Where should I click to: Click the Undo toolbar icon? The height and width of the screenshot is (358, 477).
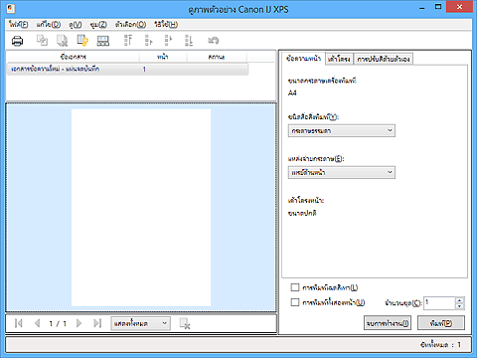click(x=214, y=41)
